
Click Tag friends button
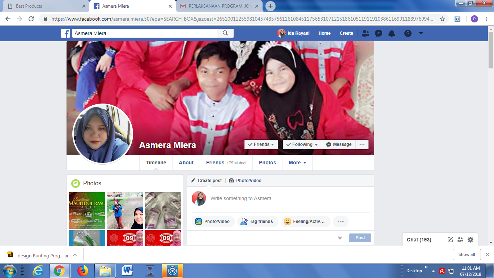[x=257, y=222]
